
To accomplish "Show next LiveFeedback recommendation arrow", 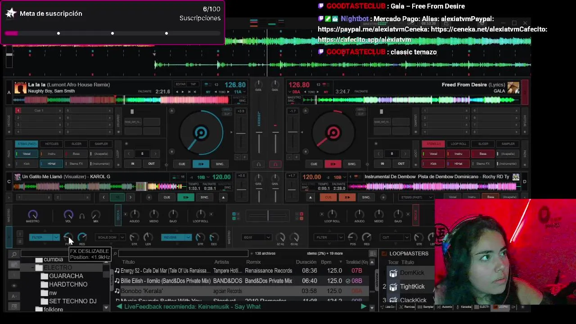I will (x=363, y=307).
